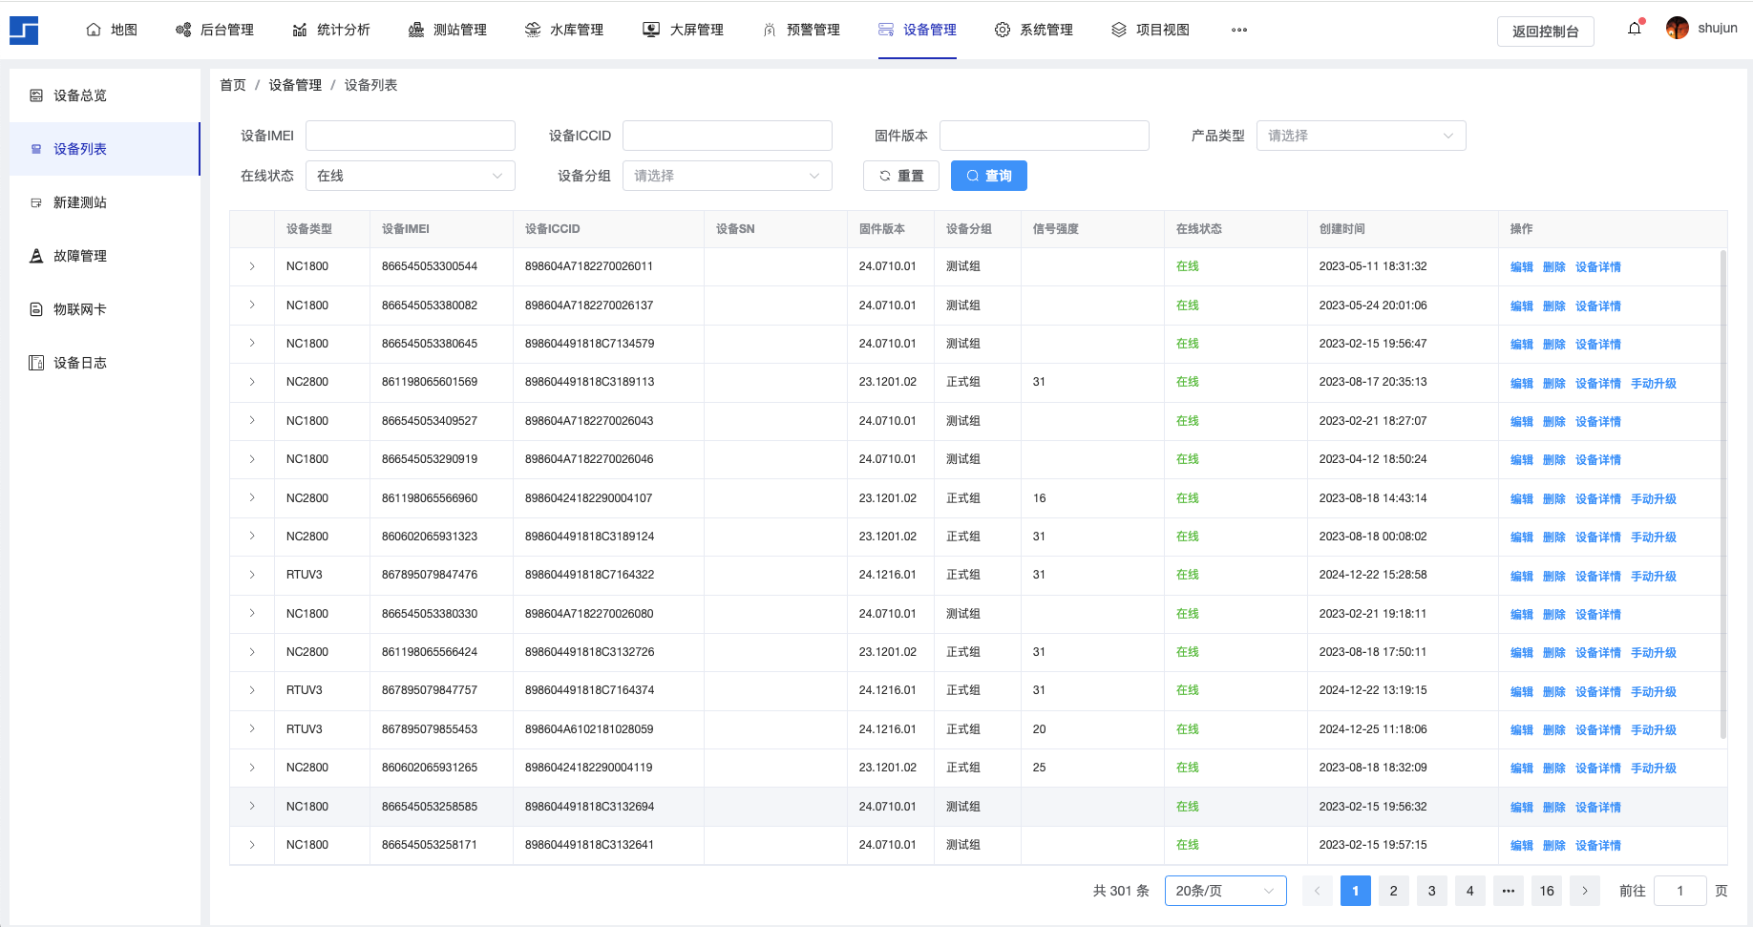Click the notification bell icon
The height and width of the screenshot is (927, 1753).
coord(1635,29)
